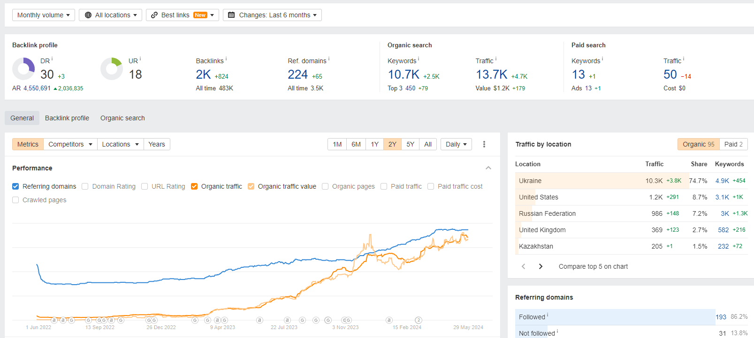Click the Followed info icon
The width and height of the screenshot is (754, 338).
point(548,316)
